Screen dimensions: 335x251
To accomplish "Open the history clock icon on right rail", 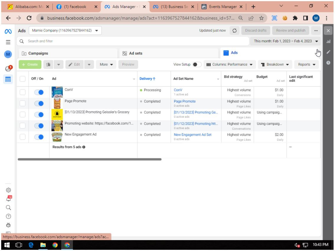I will (329, 62).
